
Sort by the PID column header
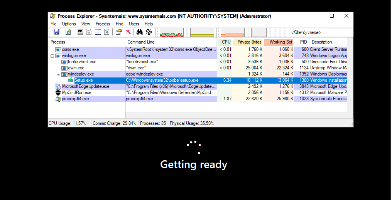coord(301,42)
